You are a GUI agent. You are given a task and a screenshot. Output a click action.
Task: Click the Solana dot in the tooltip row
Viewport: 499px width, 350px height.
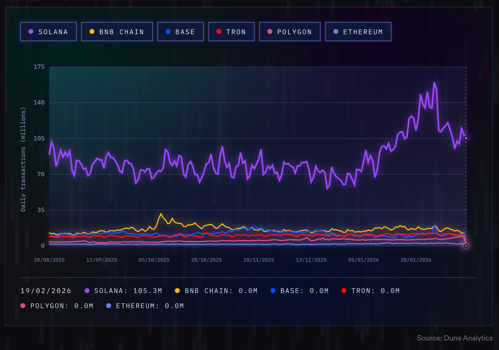click(x=87, y=290)
